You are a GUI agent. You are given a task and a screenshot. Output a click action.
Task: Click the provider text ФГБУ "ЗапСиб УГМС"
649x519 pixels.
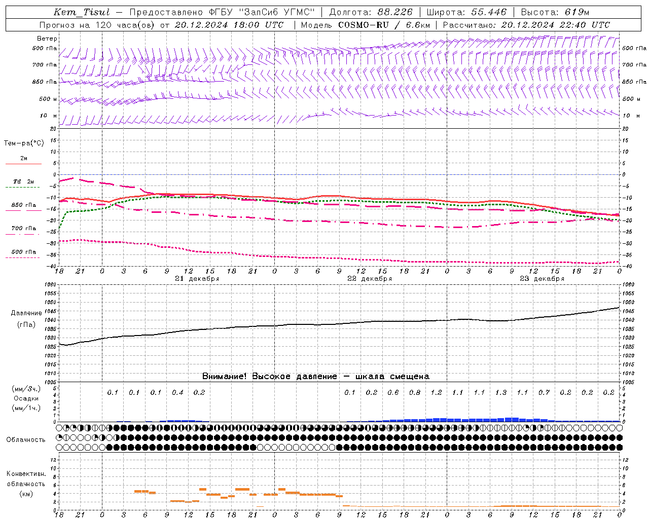262,12
